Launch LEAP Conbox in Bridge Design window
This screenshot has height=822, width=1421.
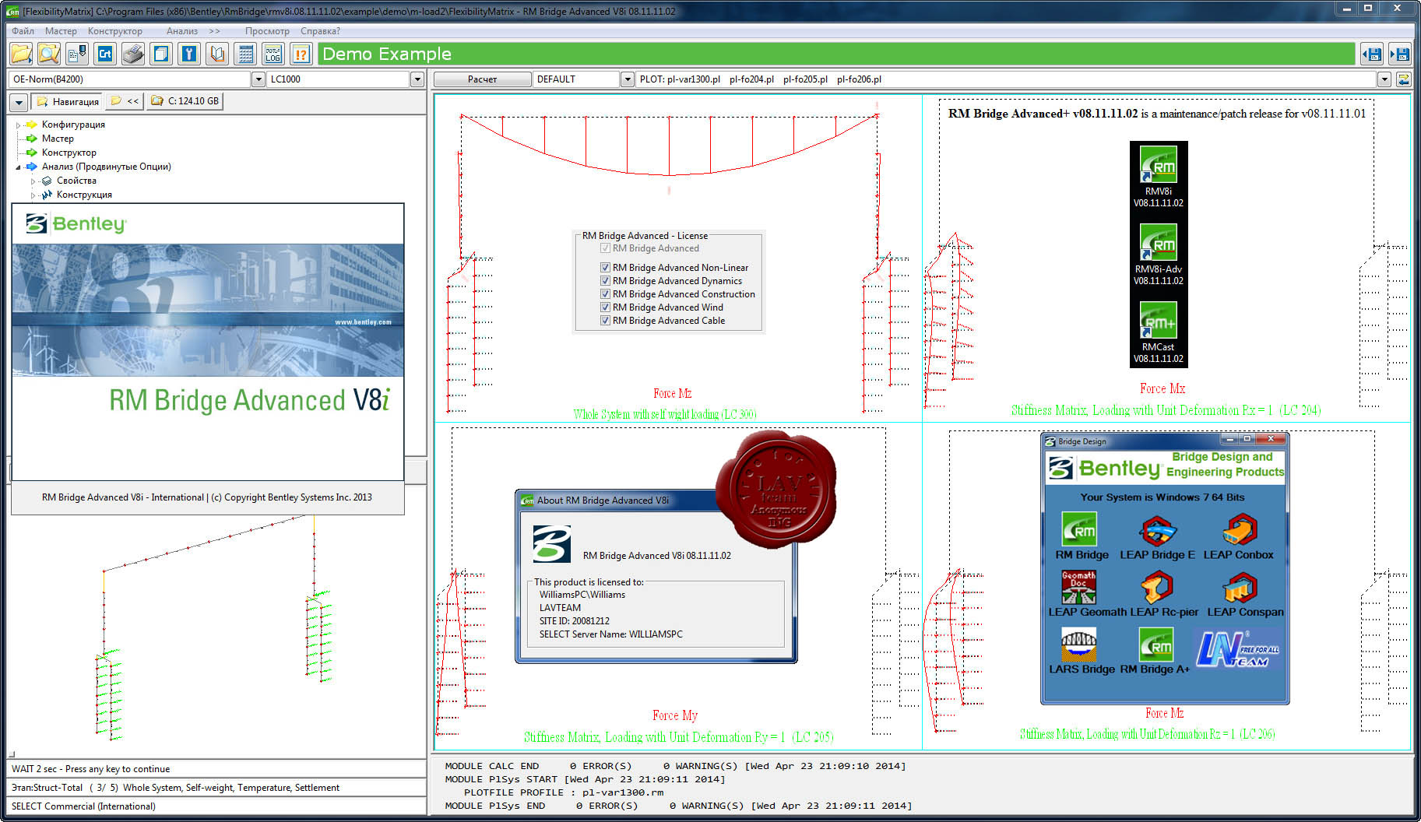(x=1240, y=530)
